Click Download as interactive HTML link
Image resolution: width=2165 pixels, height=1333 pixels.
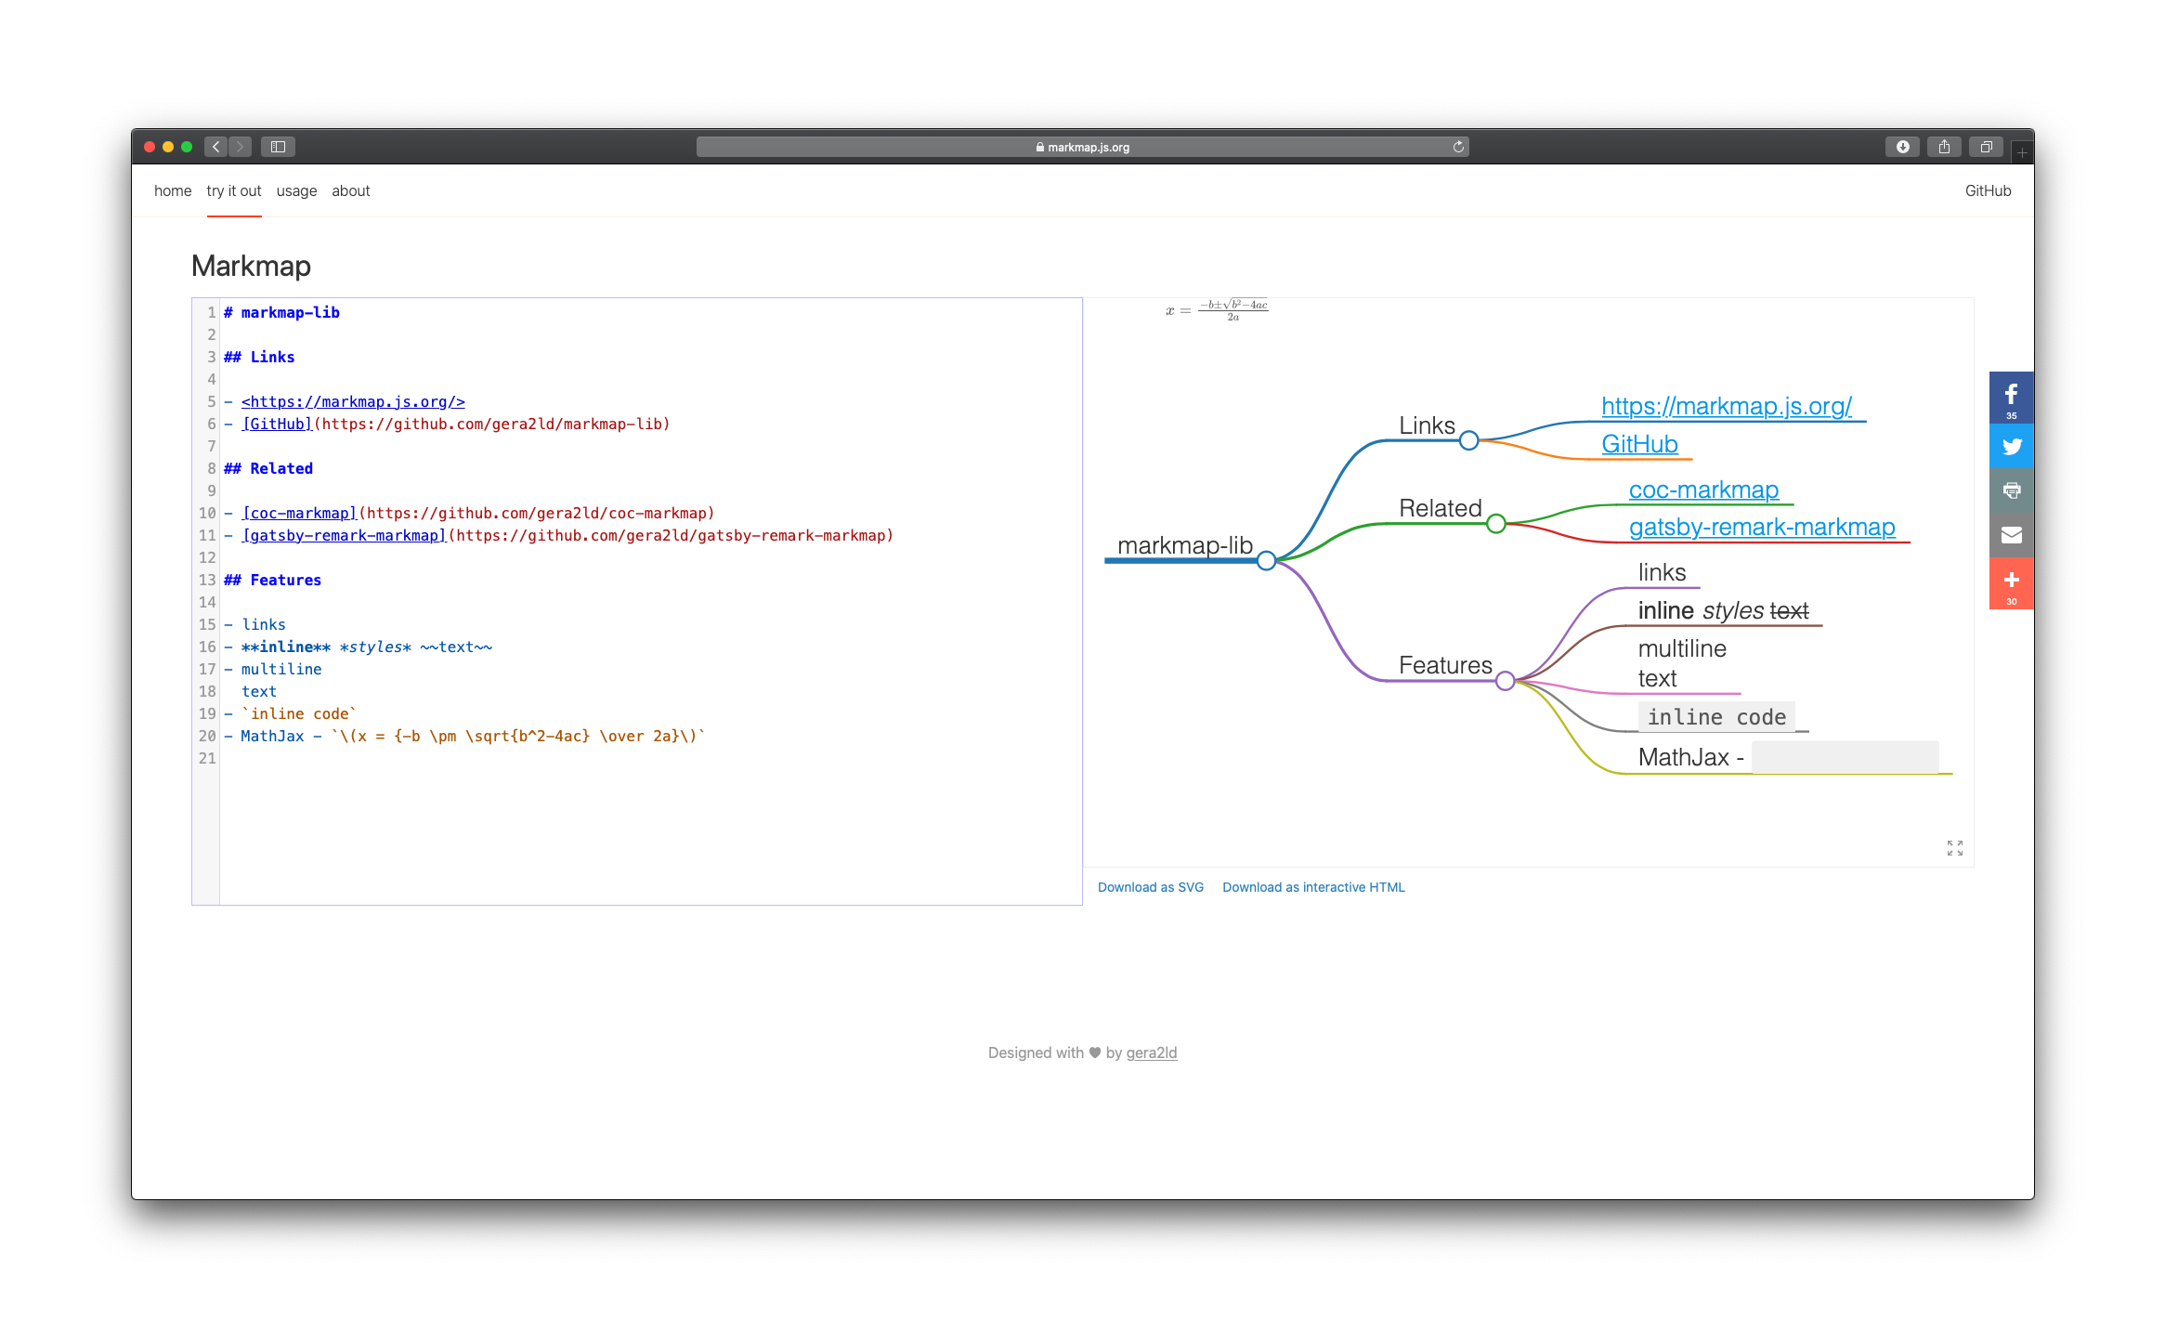pos(1313,887)
